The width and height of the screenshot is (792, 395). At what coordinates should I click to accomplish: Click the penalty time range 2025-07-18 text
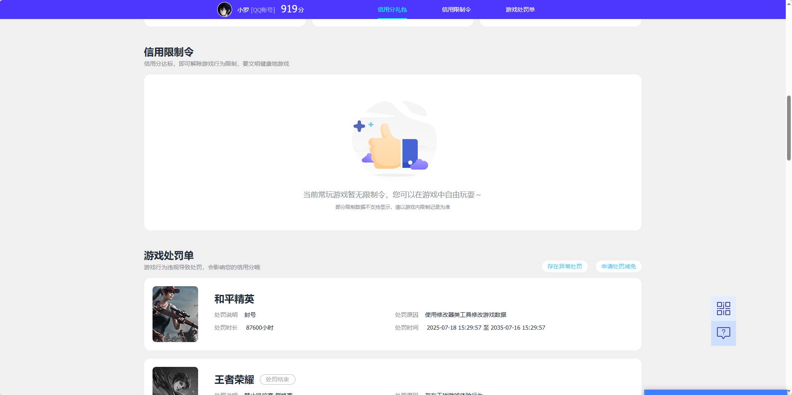tap(486, 328)
